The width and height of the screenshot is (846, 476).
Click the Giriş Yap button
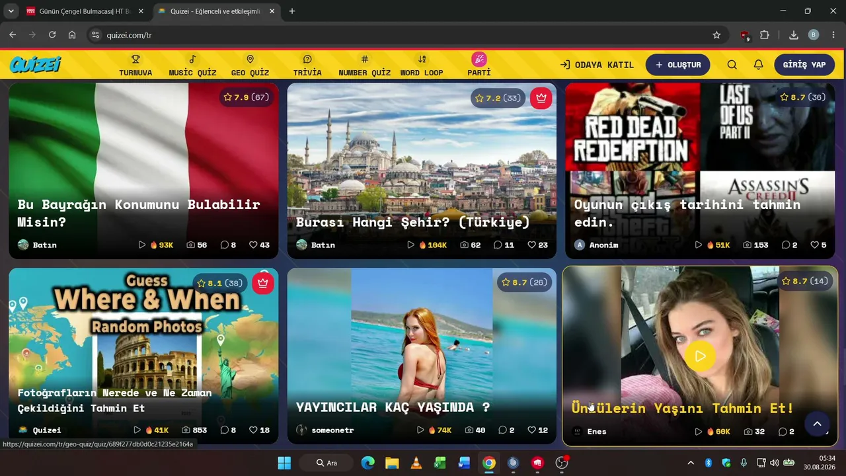point(804,65)
